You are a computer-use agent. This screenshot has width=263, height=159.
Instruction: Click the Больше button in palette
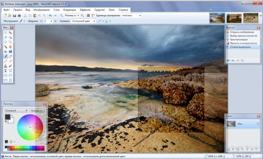tap(37, 110)
